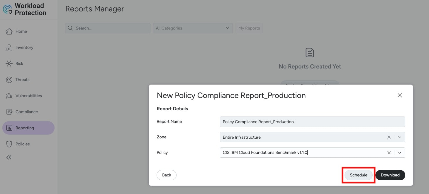Select the Inventory sidebar icon
Viewport: 429px width, 194px height.
[24, 47]
